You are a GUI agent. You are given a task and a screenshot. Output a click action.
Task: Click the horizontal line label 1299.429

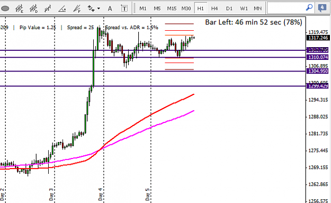point(318,86)
